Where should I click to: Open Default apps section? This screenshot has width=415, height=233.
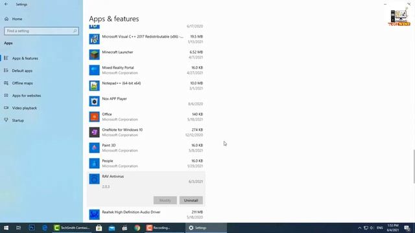[x=22, y=71]
